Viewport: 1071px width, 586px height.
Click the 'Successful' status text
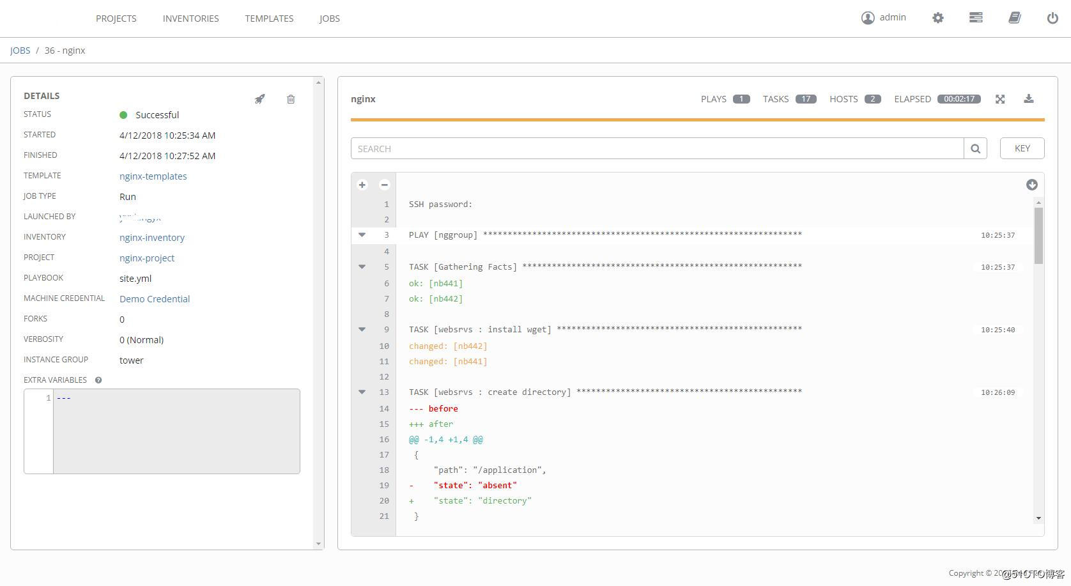pyautogui.click(x=157, y=115)
